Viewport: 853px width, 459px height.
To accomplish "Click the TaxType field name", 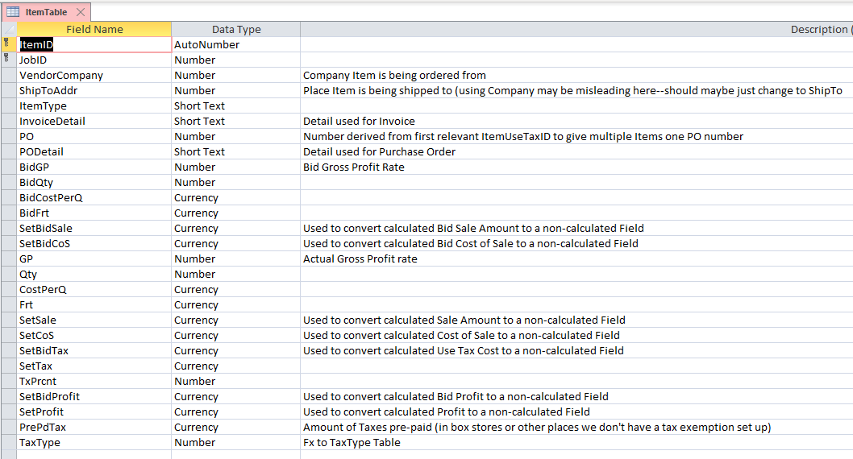I will click(40, 443).
